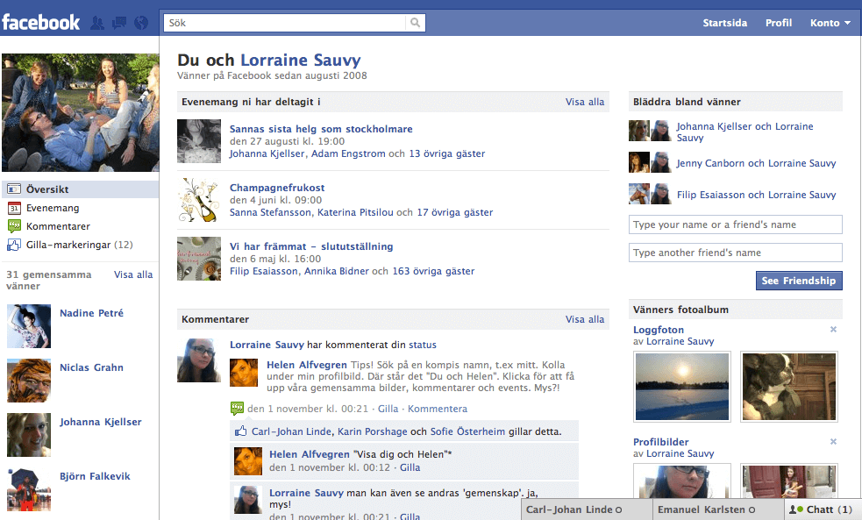The image size is (862, 520).
Task: Click the Champagnefrukost event thumbnail
Action: click(x=199, y=200)
